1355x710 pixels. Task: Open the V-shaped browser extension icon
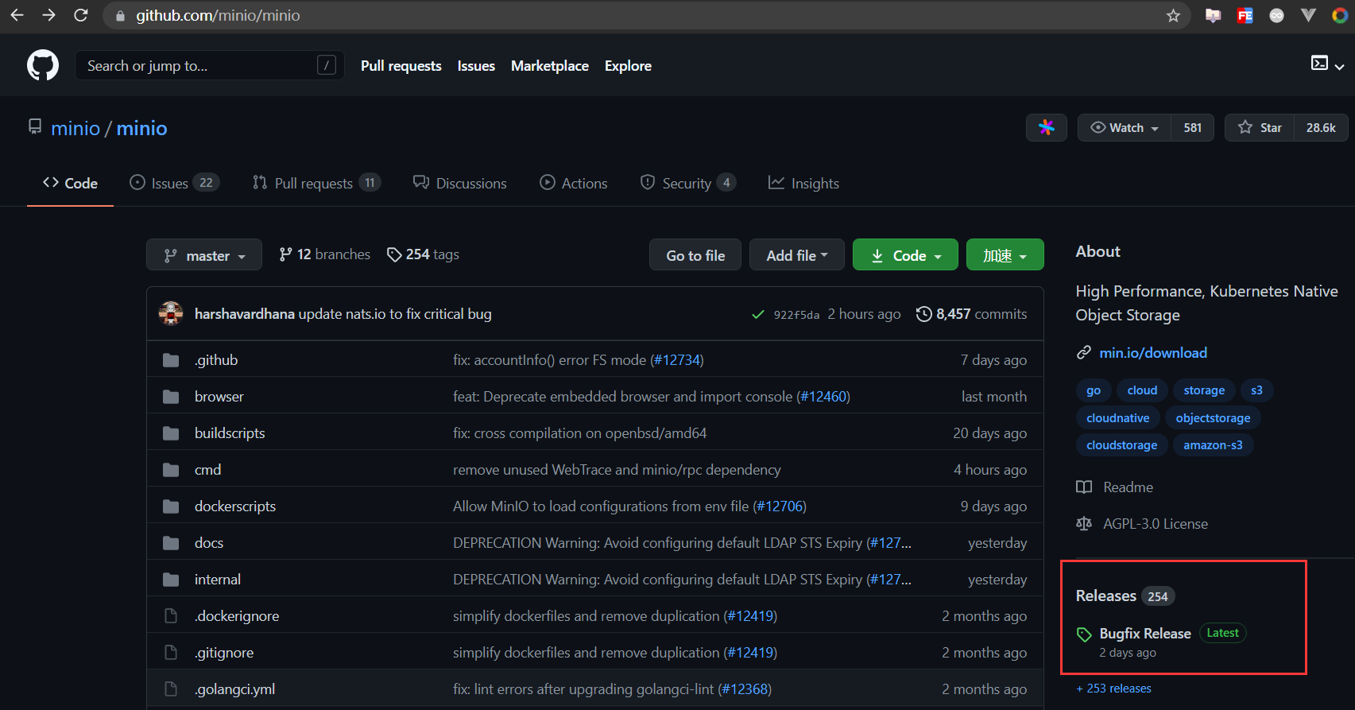tap(1308, 15)
